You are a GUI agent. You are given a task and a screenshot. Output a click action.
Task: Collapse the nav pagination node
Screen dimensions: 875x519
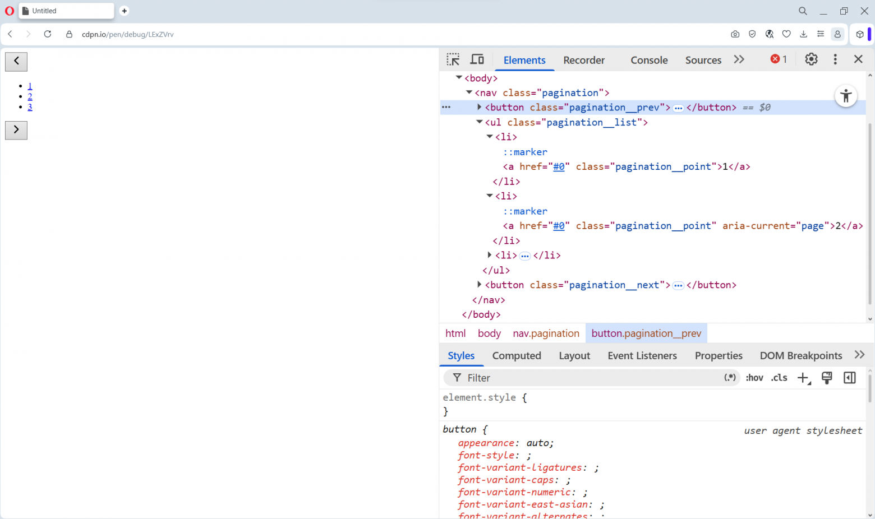tap(469, 92)
